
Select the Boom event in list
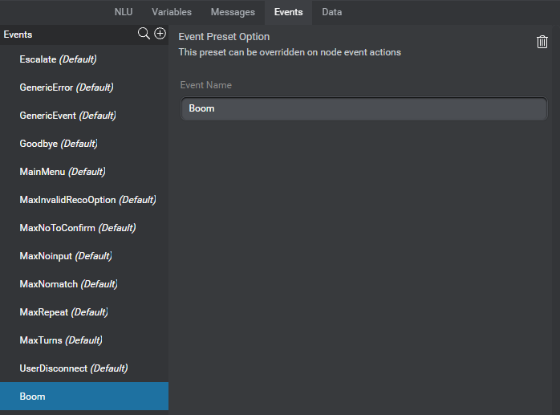tap(84, 397)
